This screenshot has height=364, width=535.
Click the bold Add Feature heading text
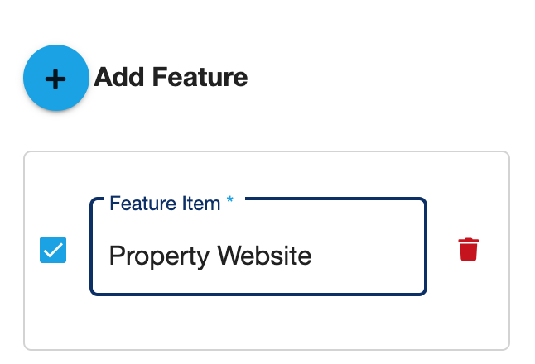(x=171, y=78)
